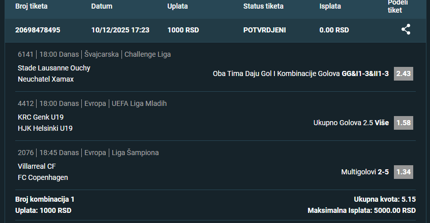Click the HJK Helsinki U19 team name

tap(45, 128)
